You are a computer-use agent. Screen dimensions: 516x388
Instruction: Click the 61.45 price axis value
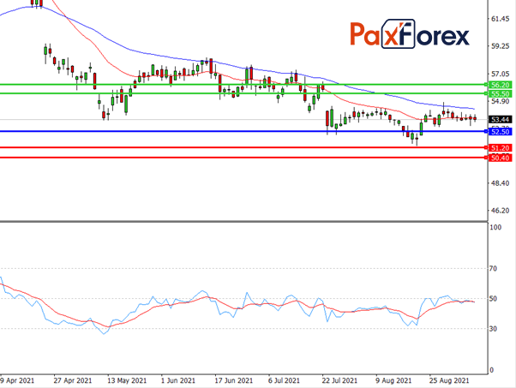(501, 19)
